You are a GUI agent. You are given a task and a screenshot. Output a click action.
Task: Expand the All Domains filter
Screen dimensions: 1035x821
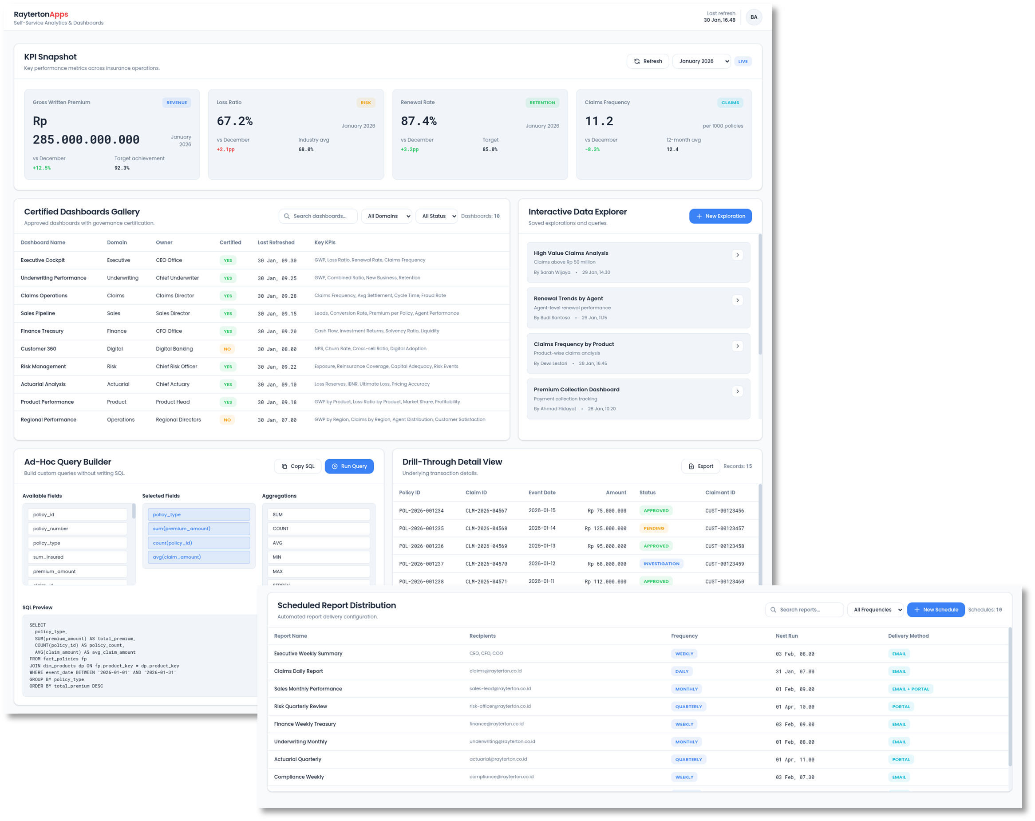pos(387,216)
